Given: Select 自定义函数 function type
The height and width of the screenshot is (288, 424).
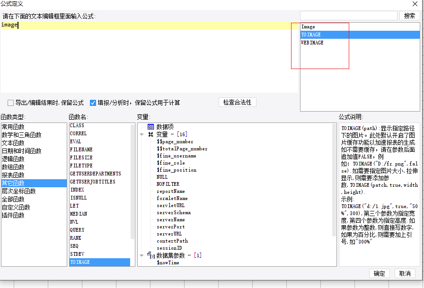Looking at the screenshot, I should click(34, 207).
